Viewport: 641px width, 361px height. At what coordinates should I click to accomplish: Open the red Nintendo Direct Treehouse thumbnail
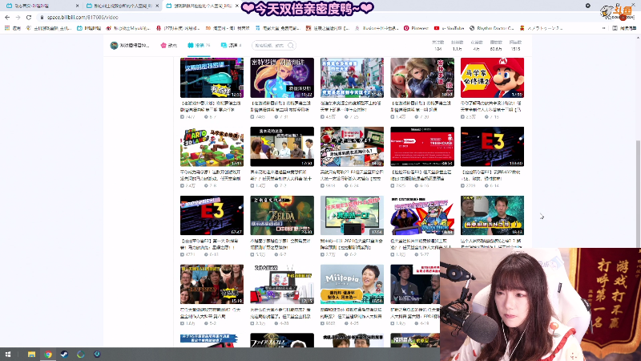(422, 147)
